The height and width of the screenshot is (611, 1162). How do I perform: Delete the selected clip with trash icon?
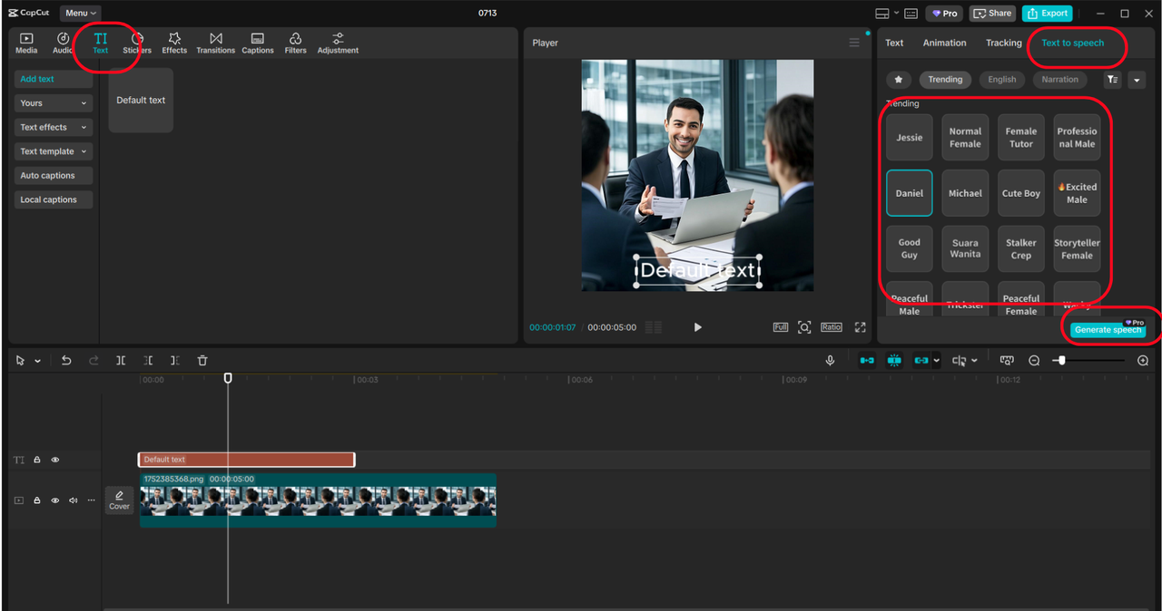(202, 361)
